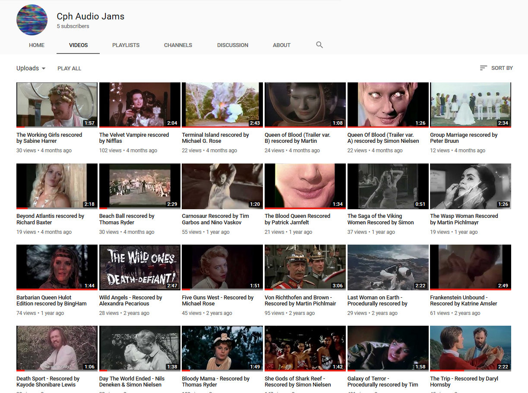Play The Blood Queen Rescored thumbnail
This screenshot has width=528, height=393.
point(305,186)
